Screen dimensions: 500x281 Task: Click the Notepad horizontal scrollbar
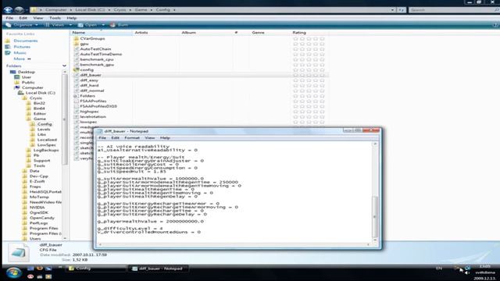234,244
